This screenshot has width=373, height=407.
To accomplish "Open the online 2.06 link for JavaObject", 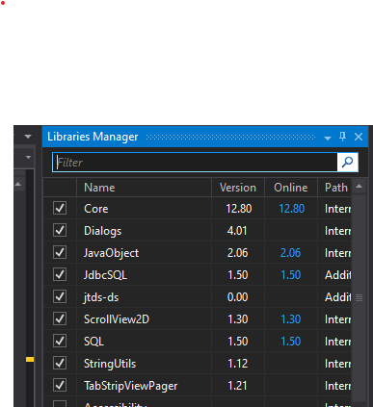I will coord(290,253).
